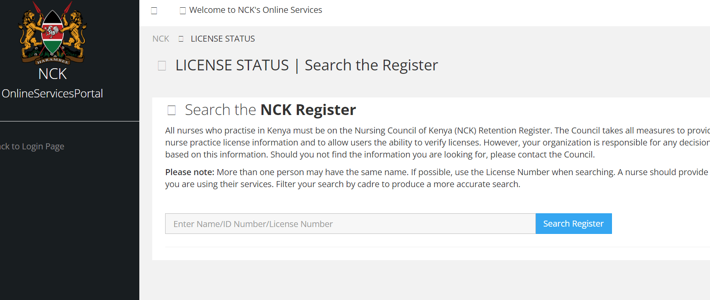Select the LICENSE STATUS breadcrumb item
Viewport: 710px width, 300px height.
(x=223, y=39)
